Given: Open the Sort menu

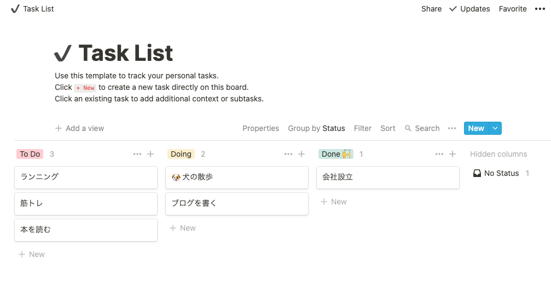Looking at the screenshot, I should coord(388,128).
